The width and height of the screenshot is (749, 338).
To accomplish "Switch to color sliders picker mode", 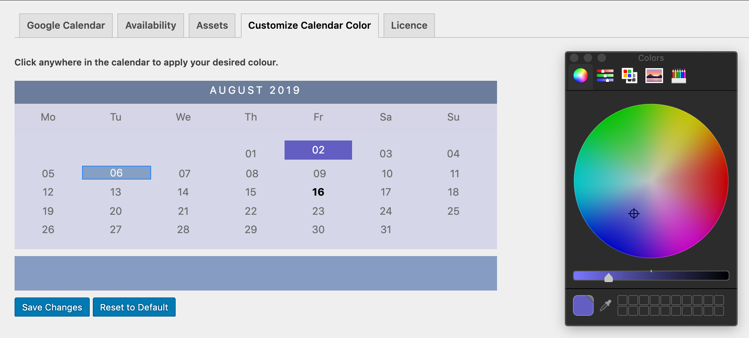I will (605, 75).
